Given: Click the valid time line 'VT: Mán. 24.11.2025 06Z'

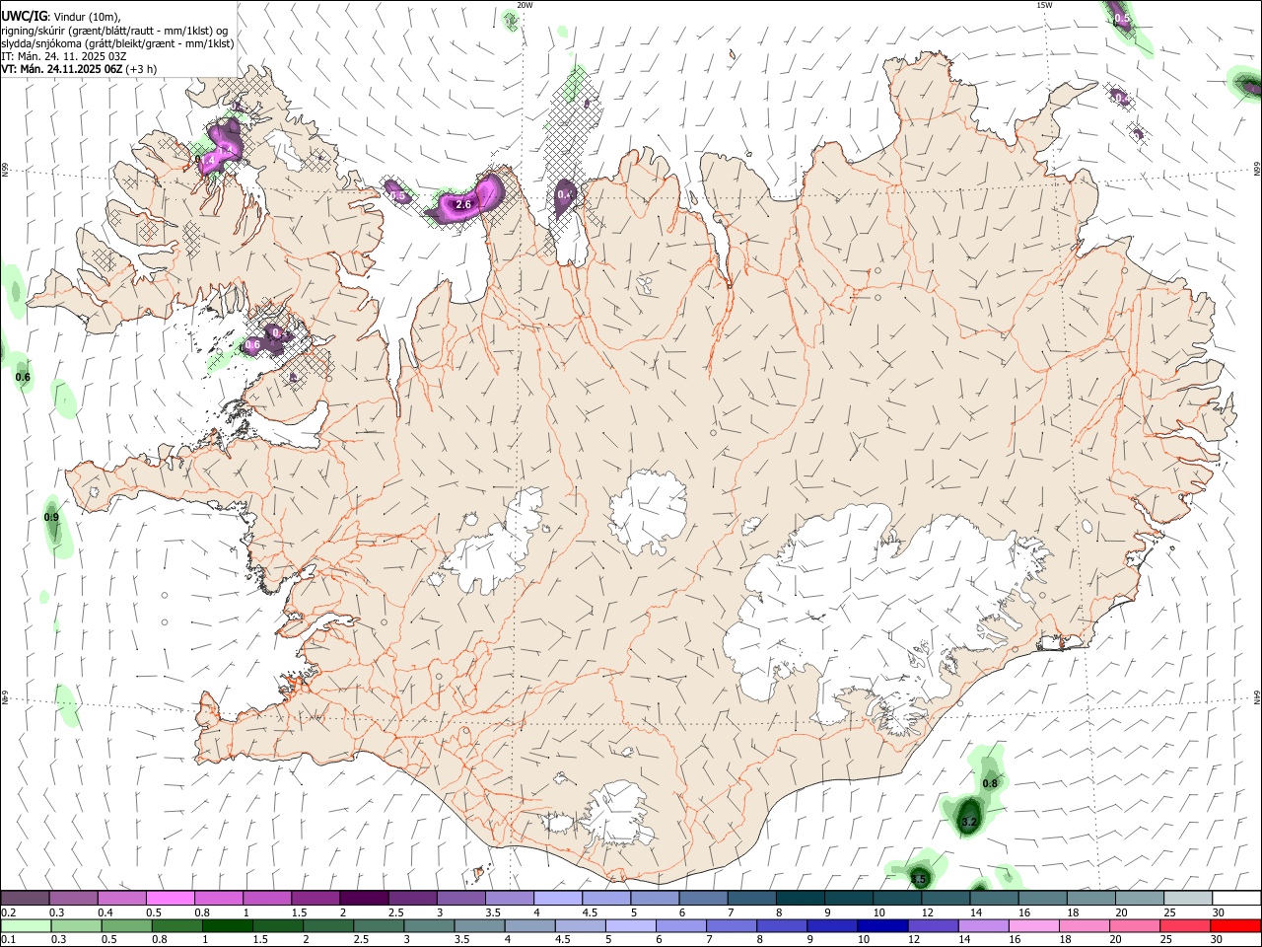Looking at the screenshot, I should (61, 69).
